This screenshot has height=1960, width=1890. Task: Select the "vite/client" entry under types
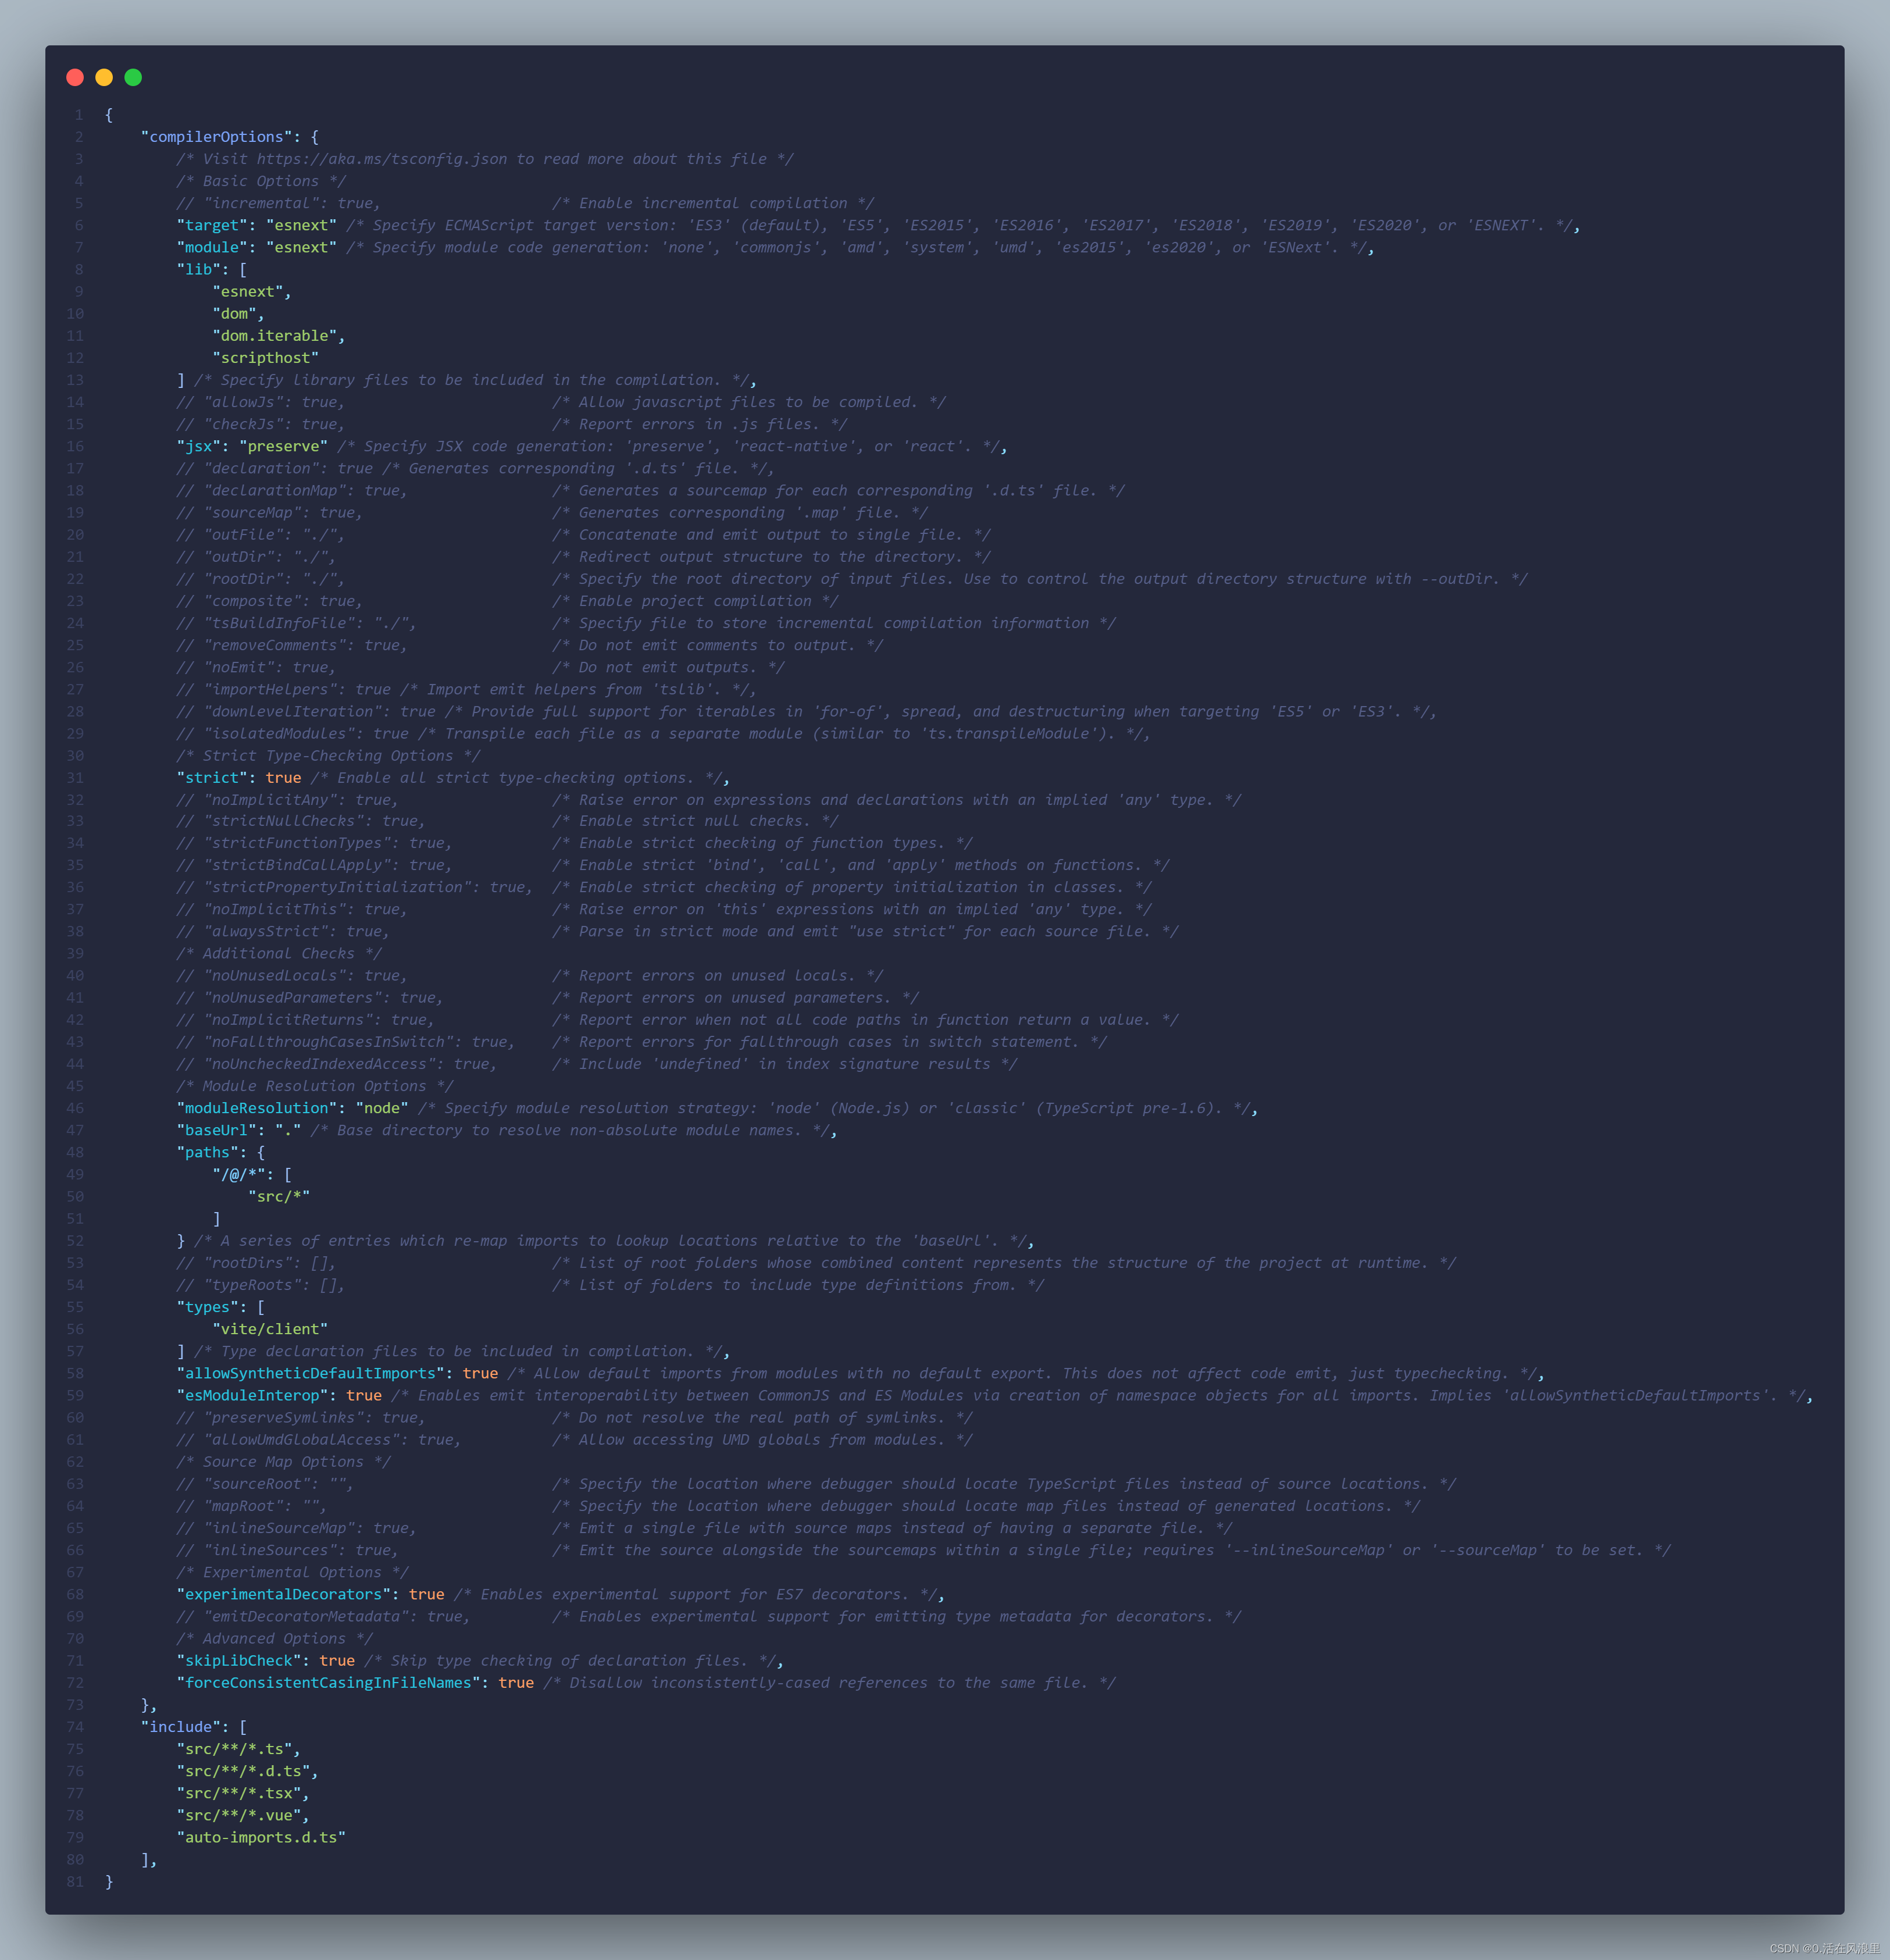tap(270, 1328)
